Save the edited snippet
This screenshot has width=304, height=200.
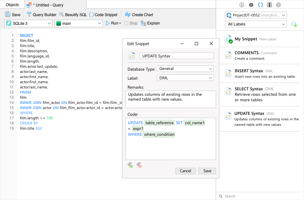pyautogui.click(x=207, y=171)
